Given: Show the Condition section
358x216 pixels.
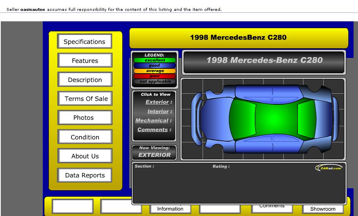Looking at the screenshot, I should tap(85, 137).
